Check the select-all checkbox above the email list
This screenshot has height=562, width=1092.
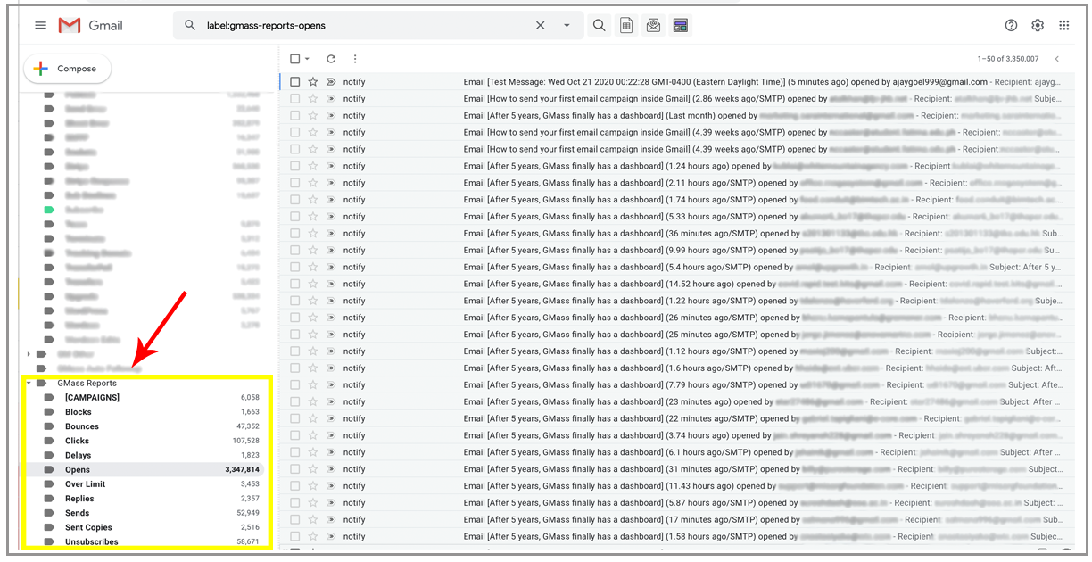294,58
